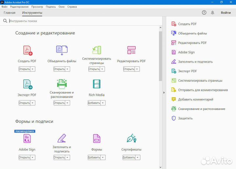236x169 pixels.
Task: Focus the Инструменты поиска search field
Action: click(84, 21)
